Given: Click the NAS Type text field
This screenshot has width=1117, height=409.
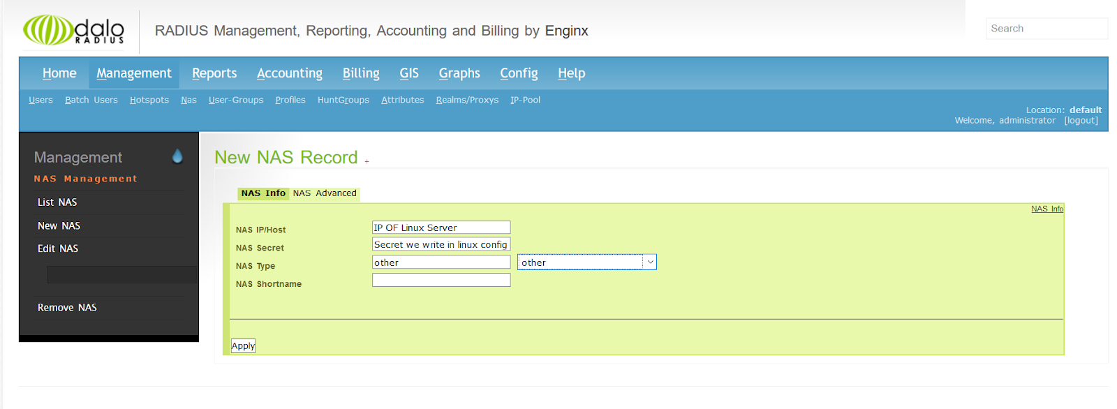Looking at the screenshot, I should 441,262.
